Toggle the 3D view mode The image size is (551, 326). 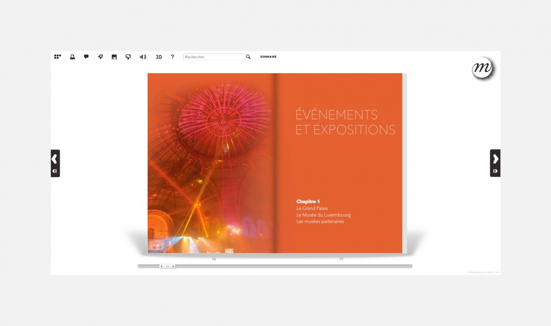[159, 57]
